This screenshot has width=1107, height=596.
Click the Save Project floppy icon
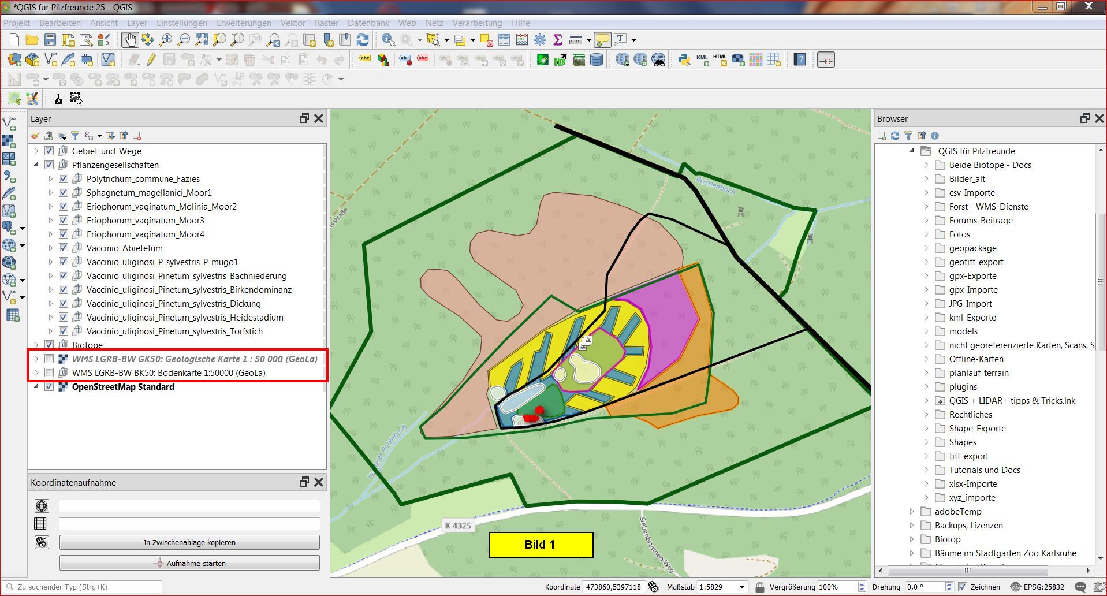50,40
